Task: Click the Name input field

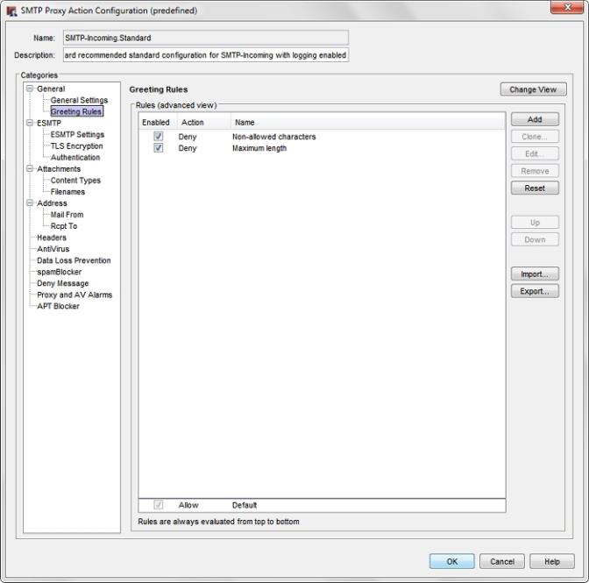Action: (206, 38)
